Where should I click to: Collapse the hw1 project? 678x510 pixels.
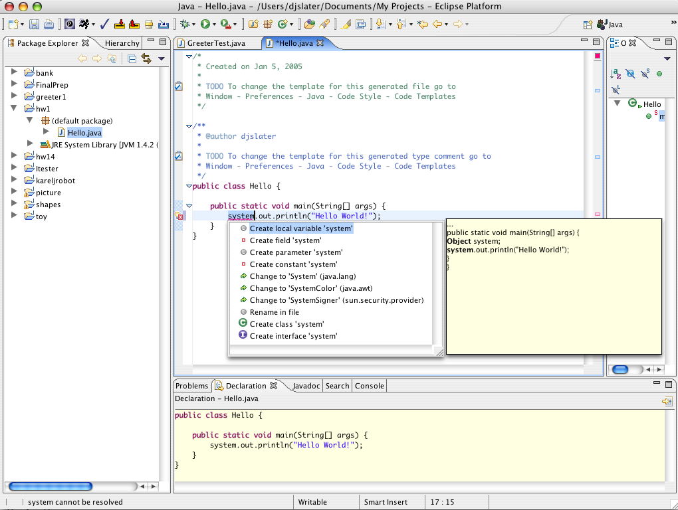point(14,108)
